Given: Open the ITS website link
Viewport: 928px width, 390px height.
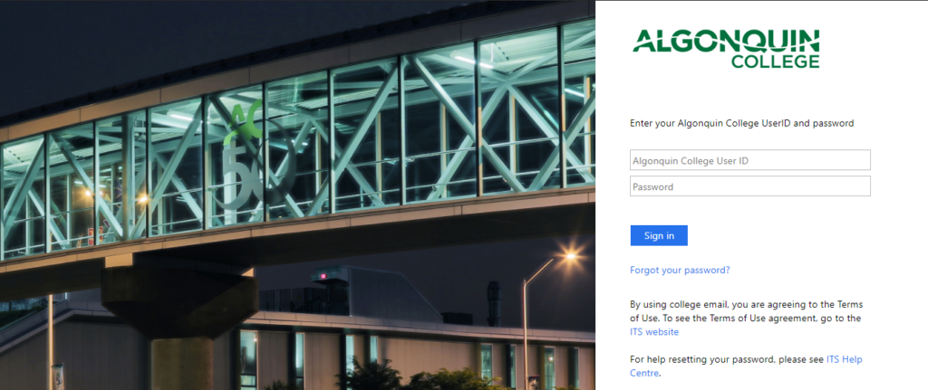Looking at the screenshot, I should pos(654,332).
